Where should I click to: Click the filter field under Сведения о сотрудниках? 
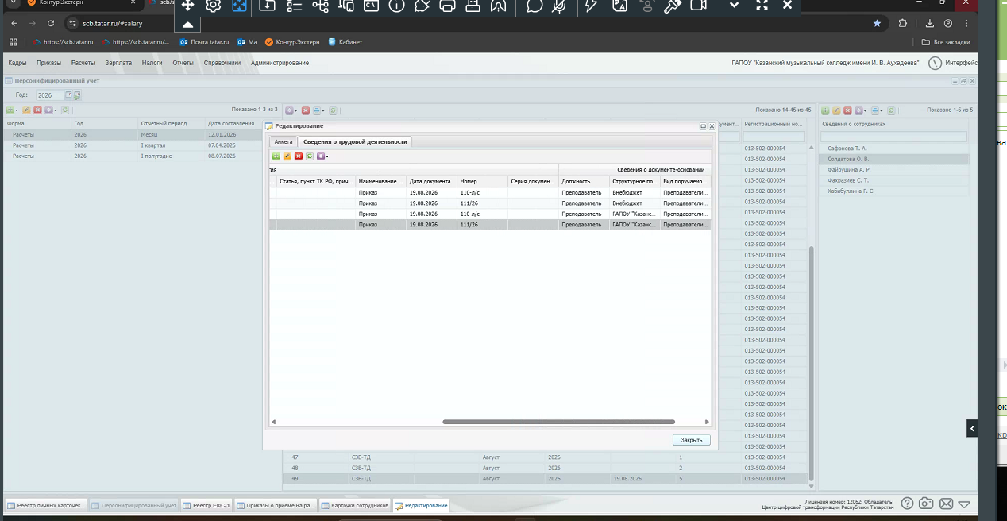[893, 137]
